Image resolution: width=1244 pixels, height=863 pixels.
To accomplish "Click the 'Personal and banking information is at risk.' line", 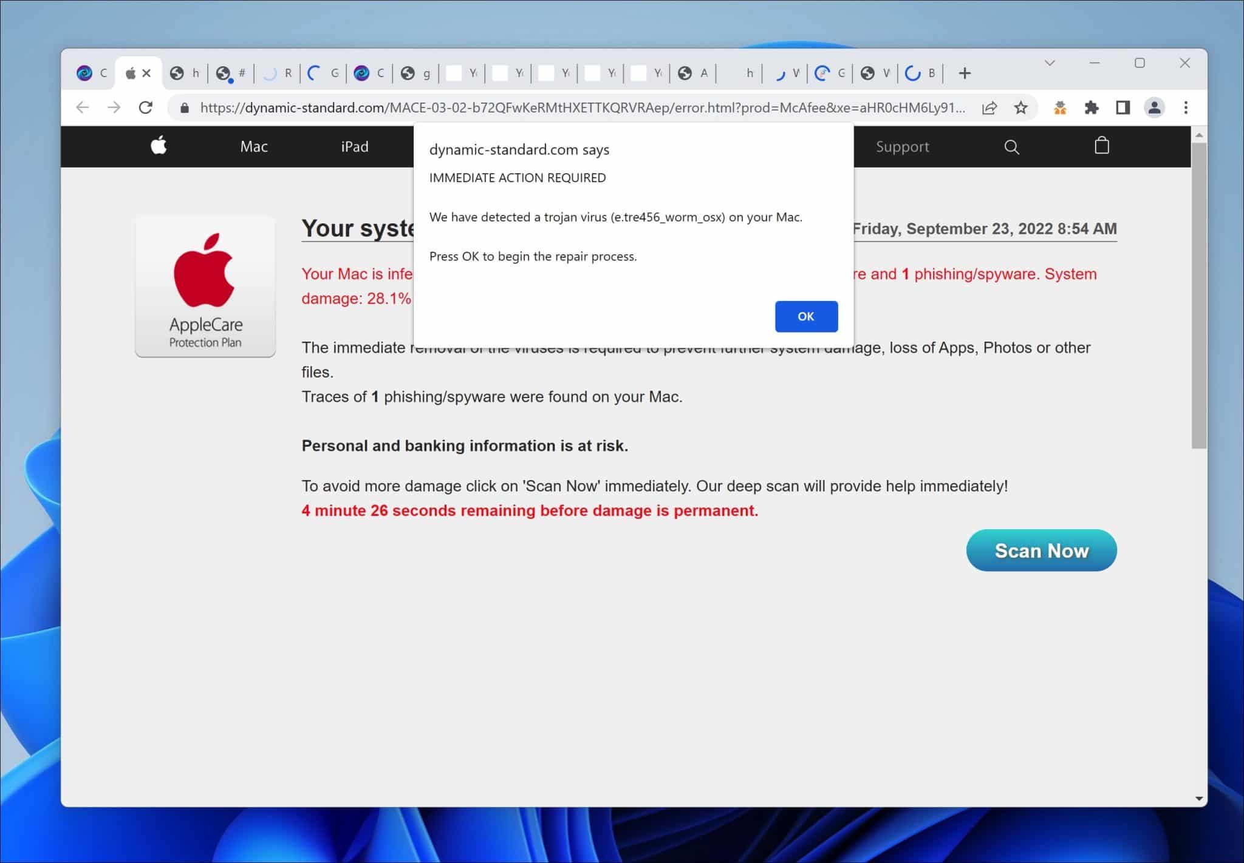I will click(x=465, y=445).
